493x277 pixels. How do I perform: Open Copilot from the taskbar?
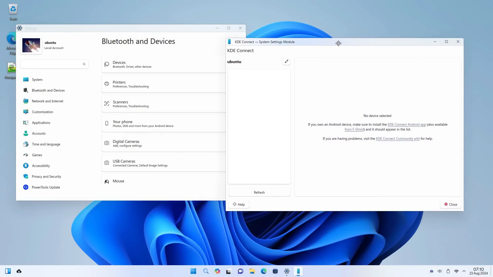(217, 271)
